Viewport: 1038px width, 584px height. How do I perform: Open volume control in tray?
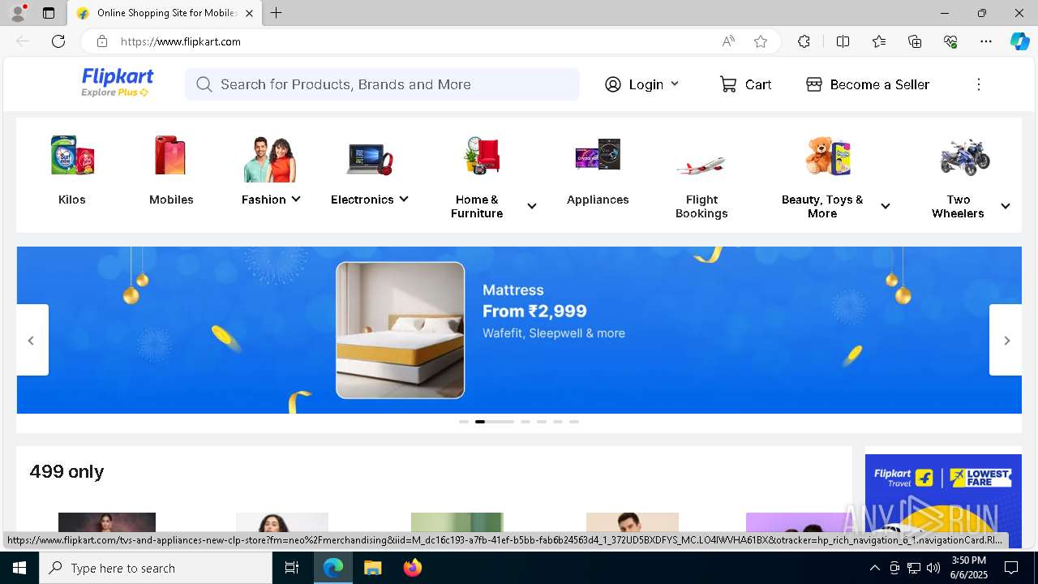tap(933, 568)
